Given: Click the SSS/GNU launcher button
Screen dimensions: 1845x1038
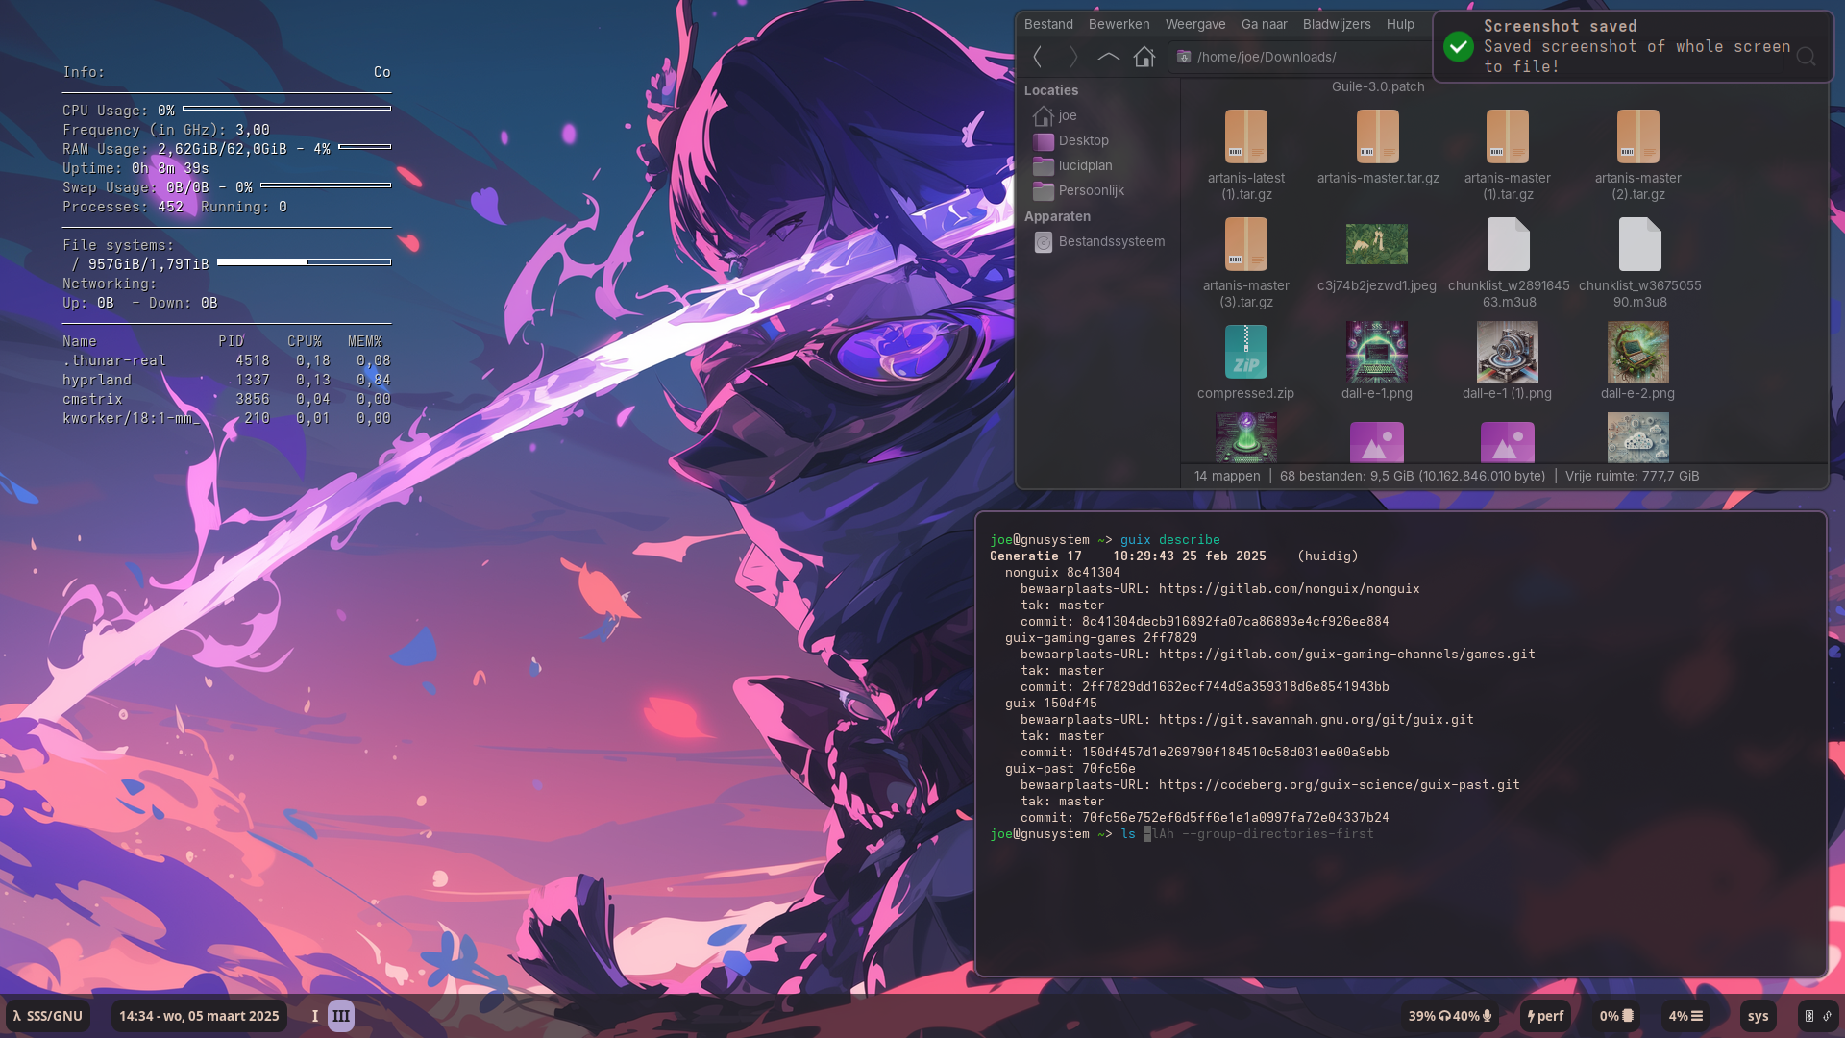Looking at the screenshot, I should (48, 1016).
